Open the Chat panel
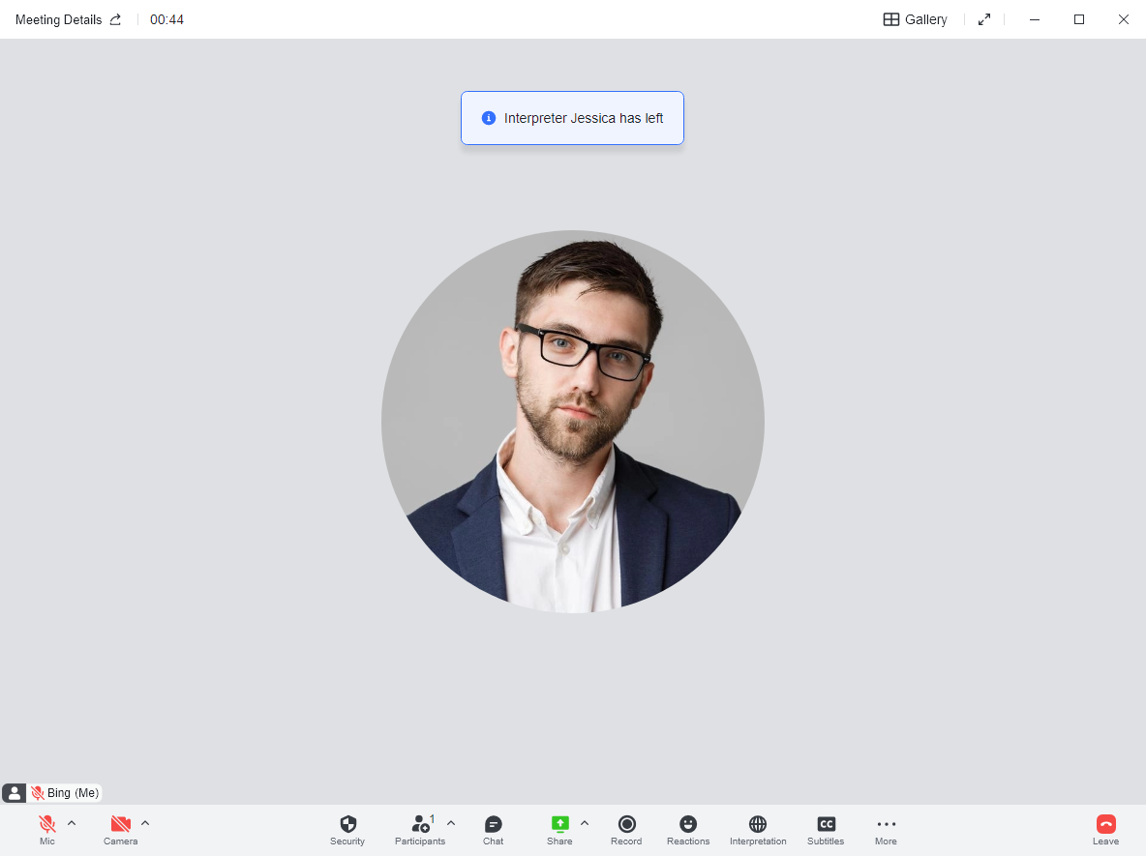1146x856 pixels. [x=494, y=825]
